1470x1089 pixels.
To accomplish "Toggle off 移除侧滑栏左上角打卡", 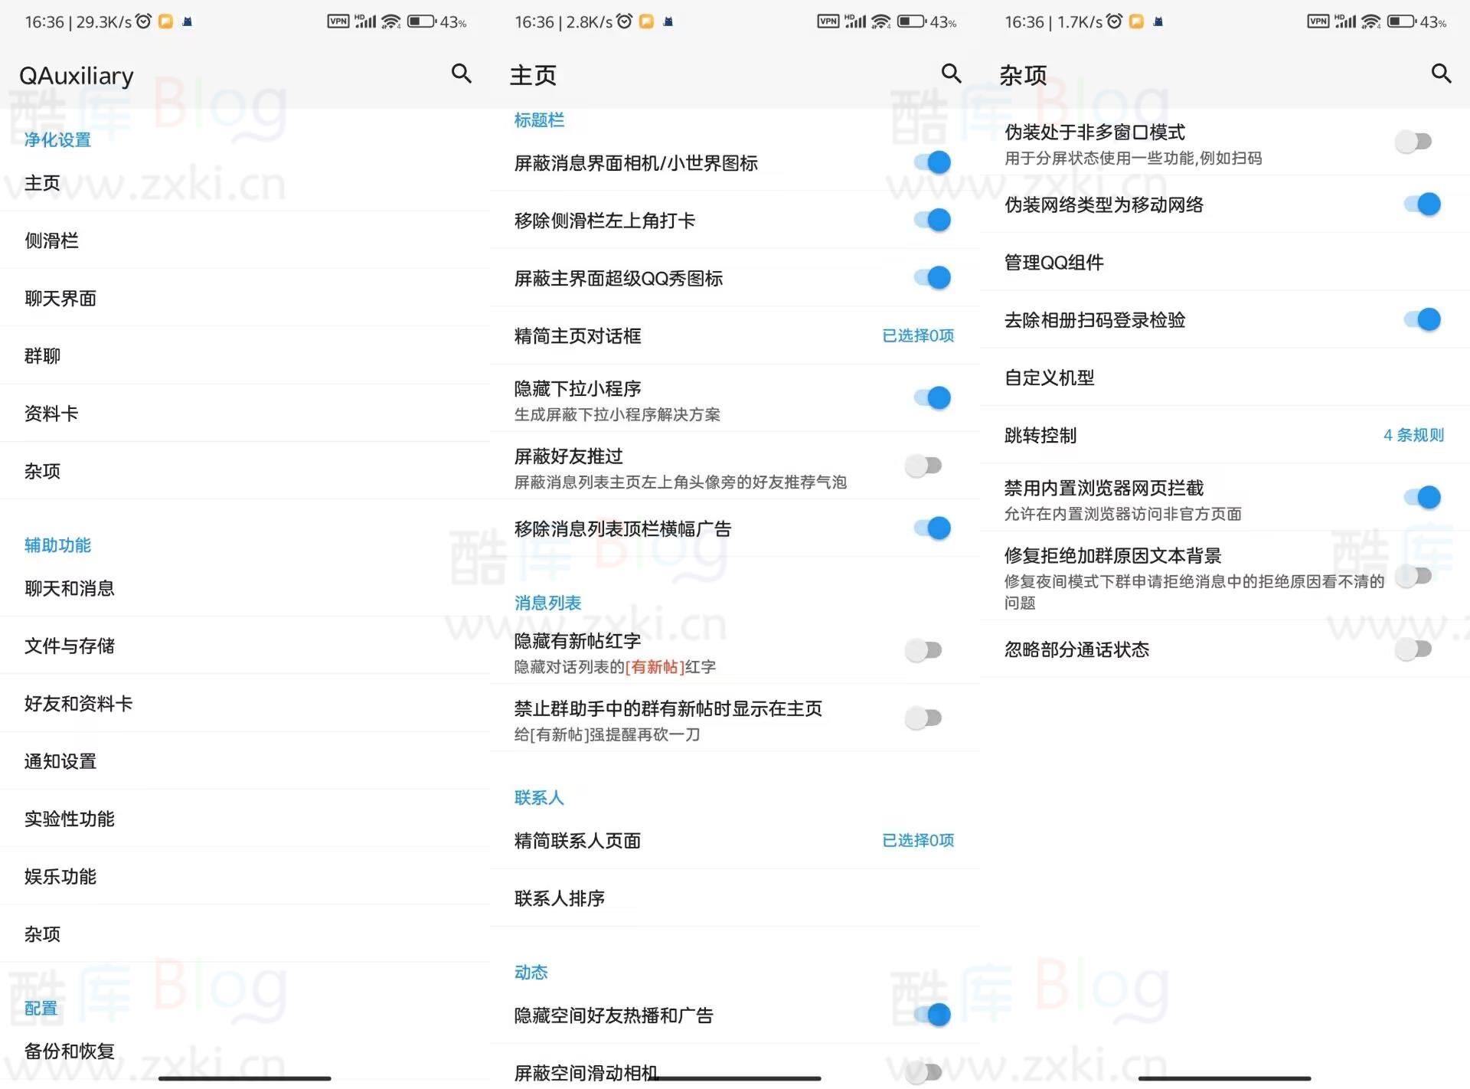I will pyautogui.click(x=931, y=220).
